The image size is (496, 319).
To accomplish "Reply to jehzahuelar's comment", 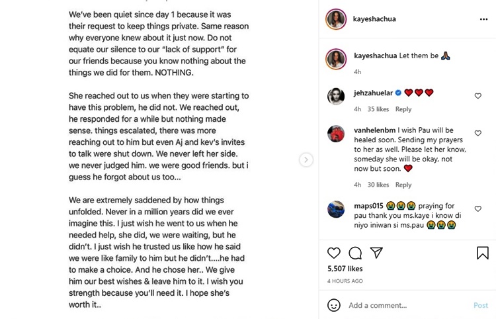I will [x=403, y=109].
